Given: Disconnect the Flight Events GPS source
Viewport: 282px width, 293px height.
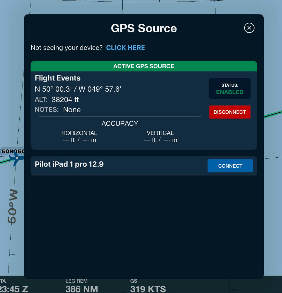Looking at the screenshot, I should pos(230,112).
